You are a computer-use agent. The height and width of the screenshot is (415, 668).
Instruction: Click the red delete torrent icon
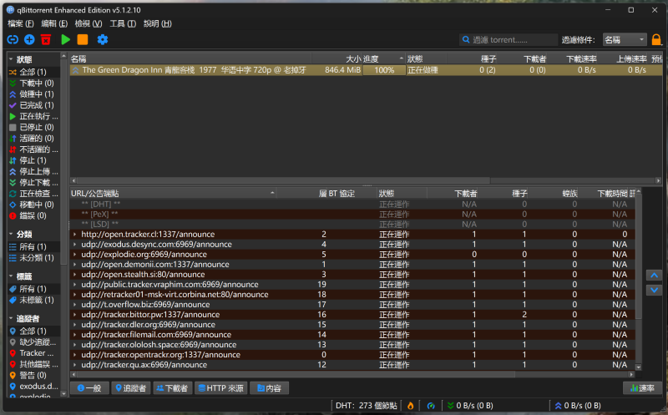click(x=46, y=39)
